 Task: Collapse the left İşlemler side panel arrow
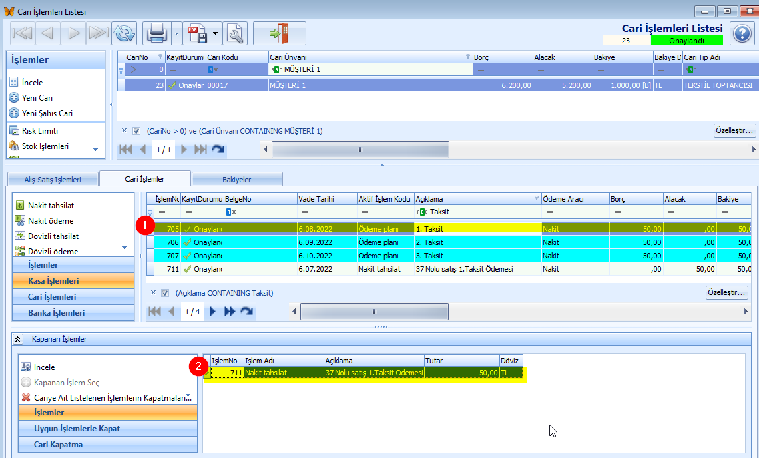pyautogui.click(x=111, y=105)
